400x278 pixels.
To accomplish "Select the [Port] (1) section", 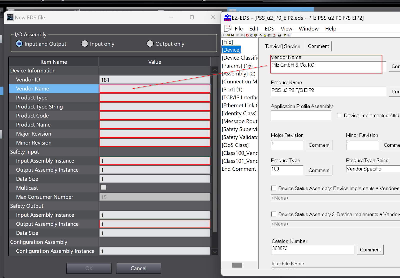I will (x=232, y=89).
